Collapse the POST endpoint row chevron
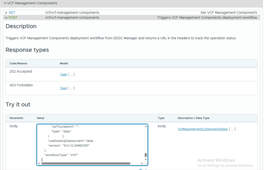 click(x=6, y=18)
